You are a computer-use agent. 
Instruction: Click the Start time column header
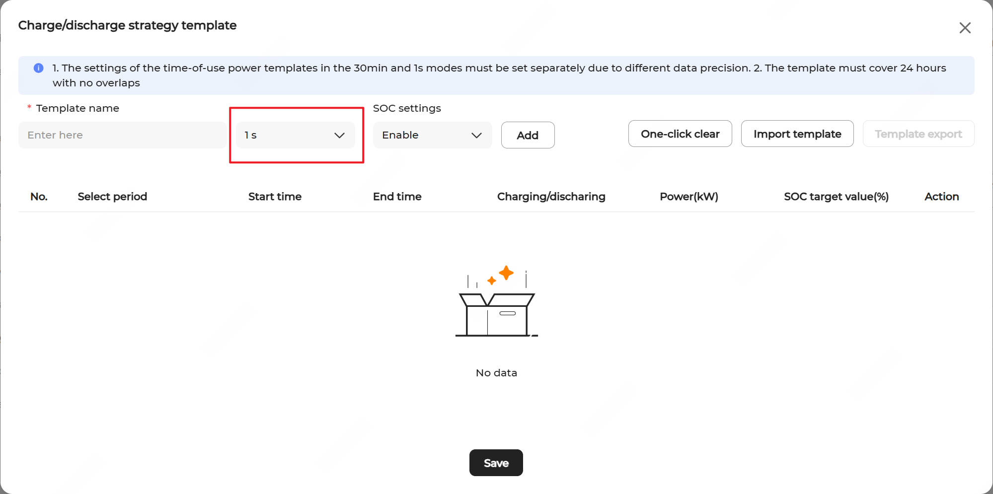(275, 197)
